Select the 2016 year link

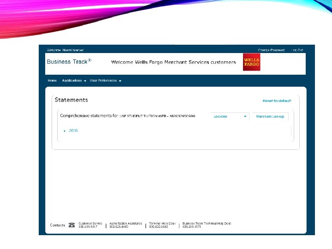click(x=73, y=130)
